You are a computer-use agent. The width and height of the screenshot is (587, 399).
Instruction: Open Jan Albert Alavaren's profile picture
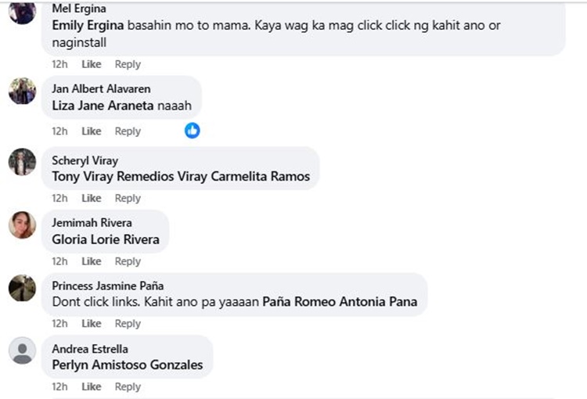coord(23,91)
